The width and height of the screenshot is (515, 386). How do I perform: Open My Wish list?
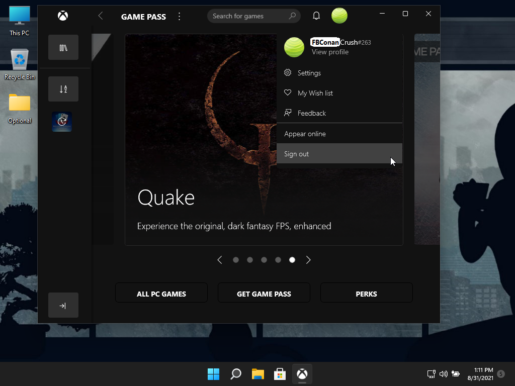coord(339,93)
